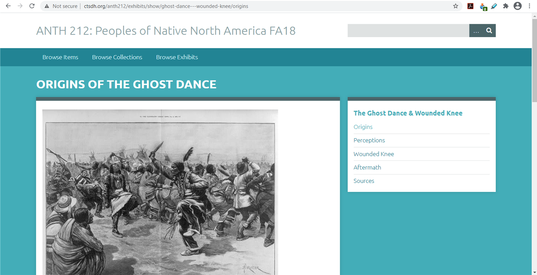
Task: Open the ANTH 212 site title link
Action: 166,31
